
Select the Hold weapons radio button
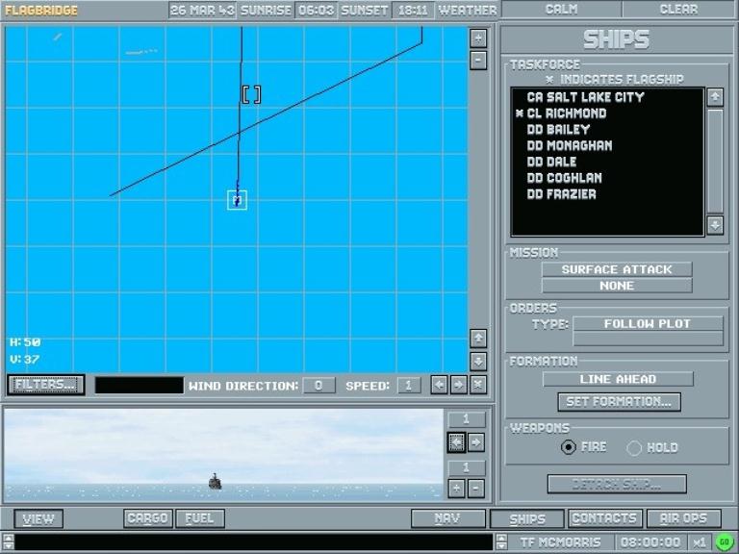point(634,447)
